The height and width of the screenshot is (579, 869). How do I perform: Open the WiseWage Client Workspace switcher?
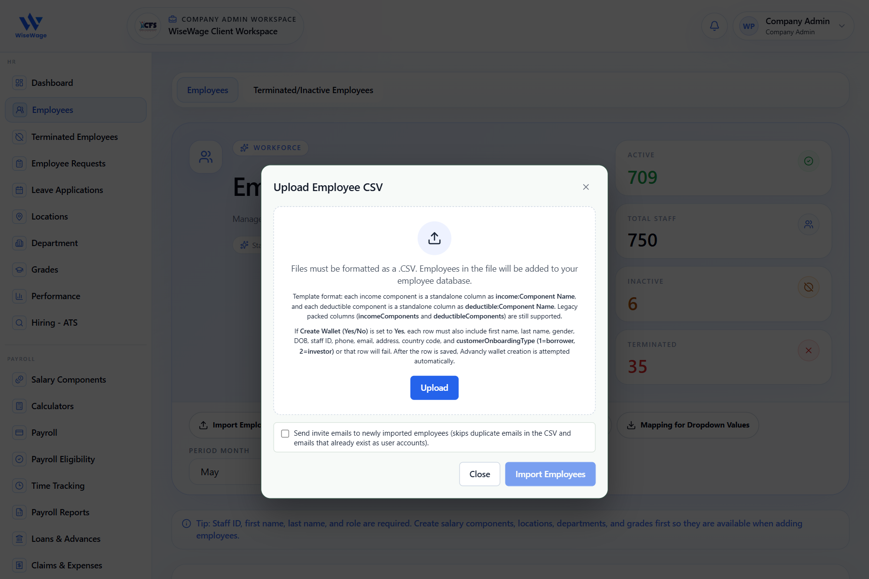point(215,26)
